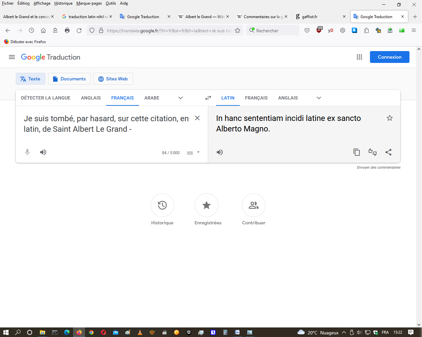Listen to the Latin translation

220,152
